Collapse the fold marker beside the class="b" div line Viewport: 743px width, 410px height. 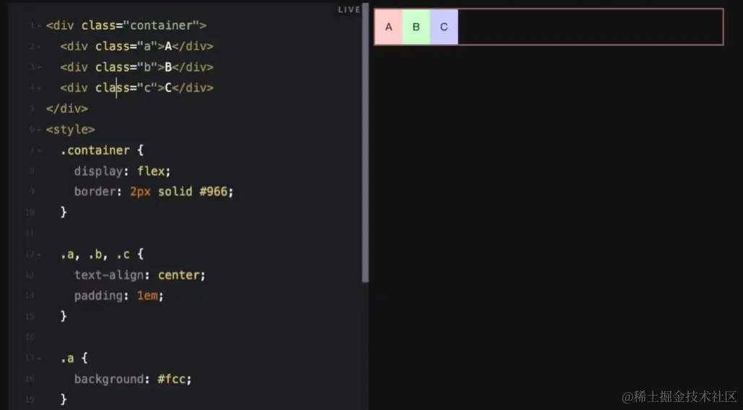(x=40, y=67)
